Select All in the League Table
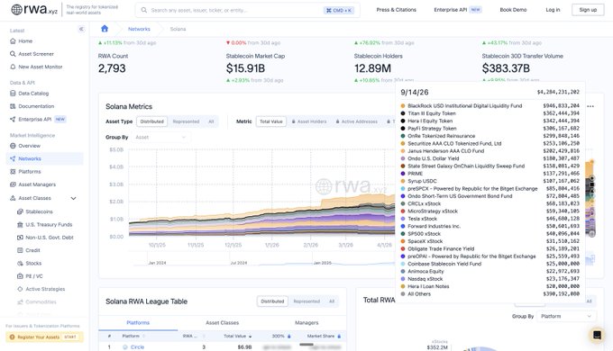This screenshot has width=613, height=351. [x=332, y=301]
